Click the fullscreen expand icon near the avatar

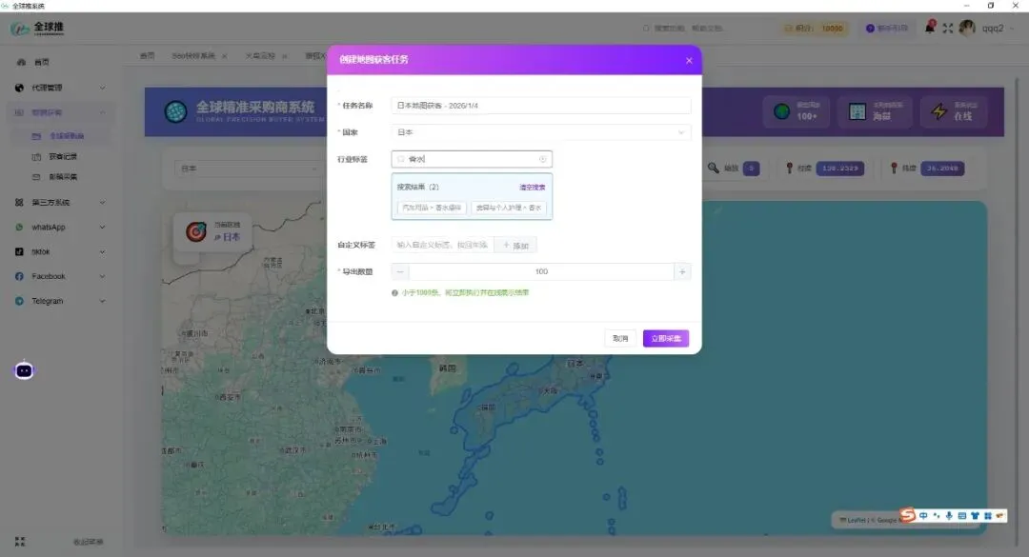tap(947, 27)
